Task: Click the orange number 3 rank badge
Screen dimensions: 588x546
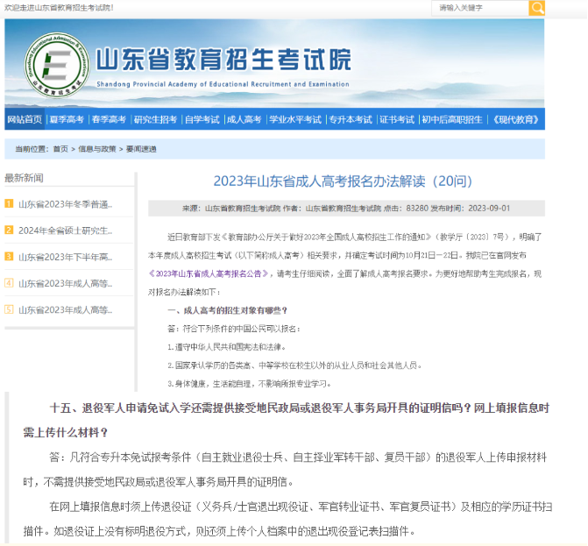Action: click(x=9, y=257)
